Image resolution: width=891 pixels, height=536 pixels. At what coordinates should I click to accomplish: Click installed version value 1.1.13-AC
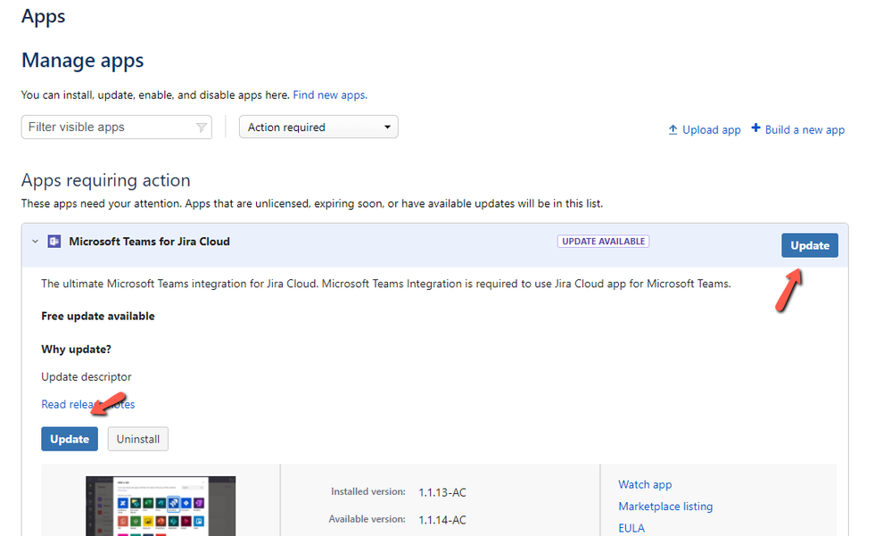pyautogui.click(x=442, y=492)
